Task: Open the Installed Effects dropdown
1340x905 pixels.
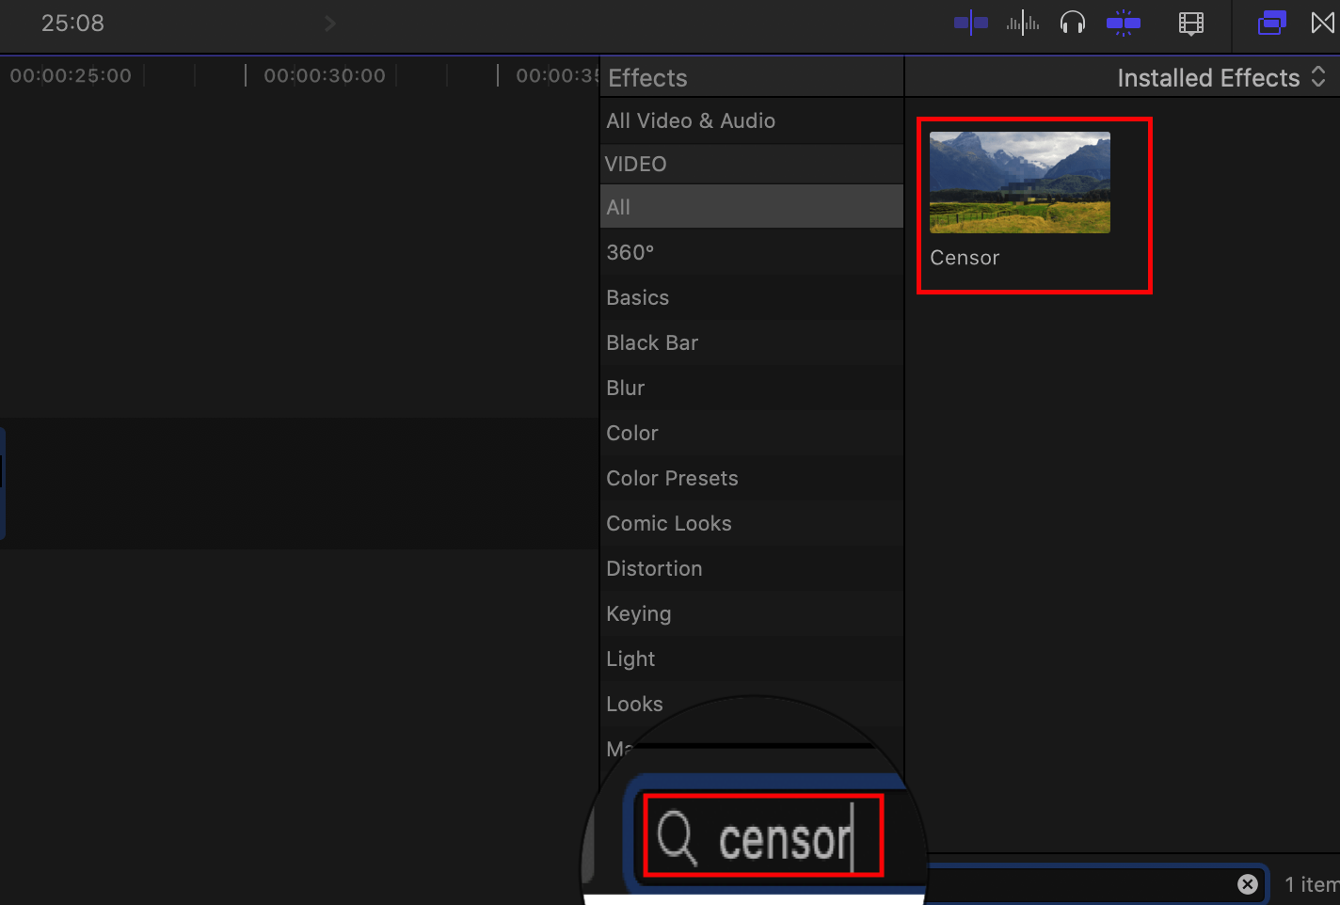Action: pos(1221,77)
